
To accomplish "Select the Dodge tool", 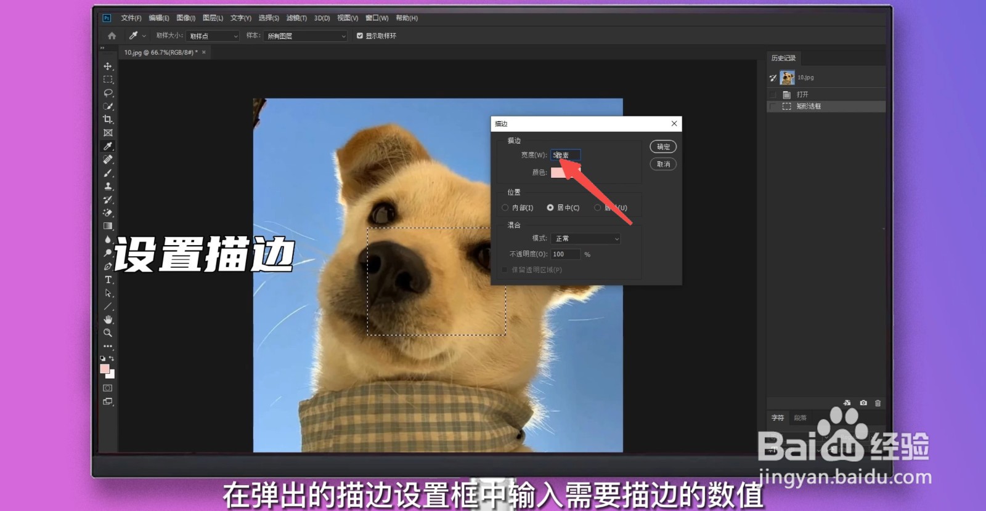I will tap(108, 253).
